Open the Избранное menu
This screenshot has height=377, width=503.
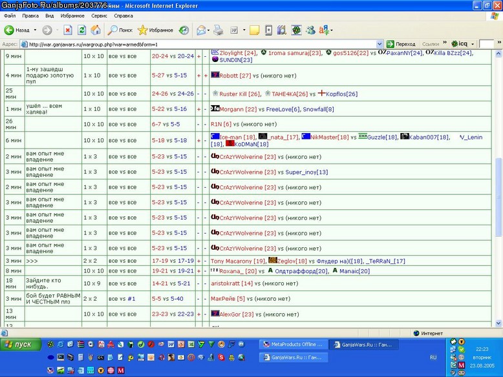point(72,15)
